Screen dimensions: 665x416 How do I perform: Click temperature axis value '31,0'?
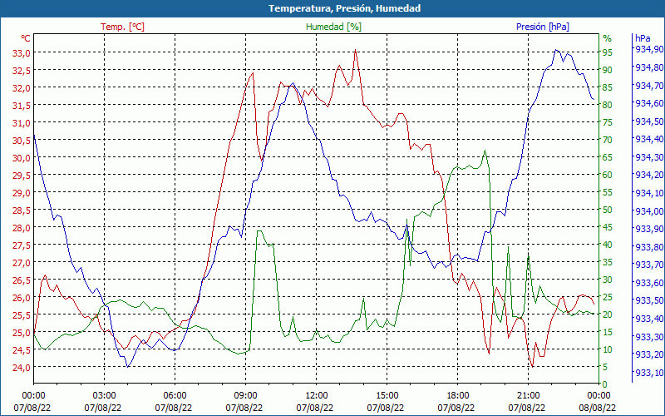22,123
